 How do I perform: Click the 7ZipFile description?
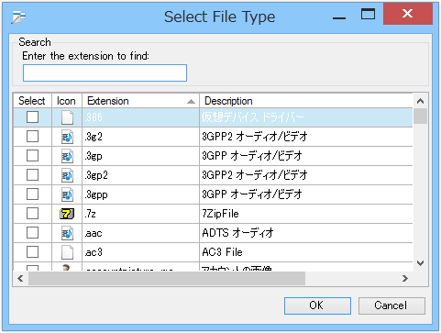click(x=220, y=214)
